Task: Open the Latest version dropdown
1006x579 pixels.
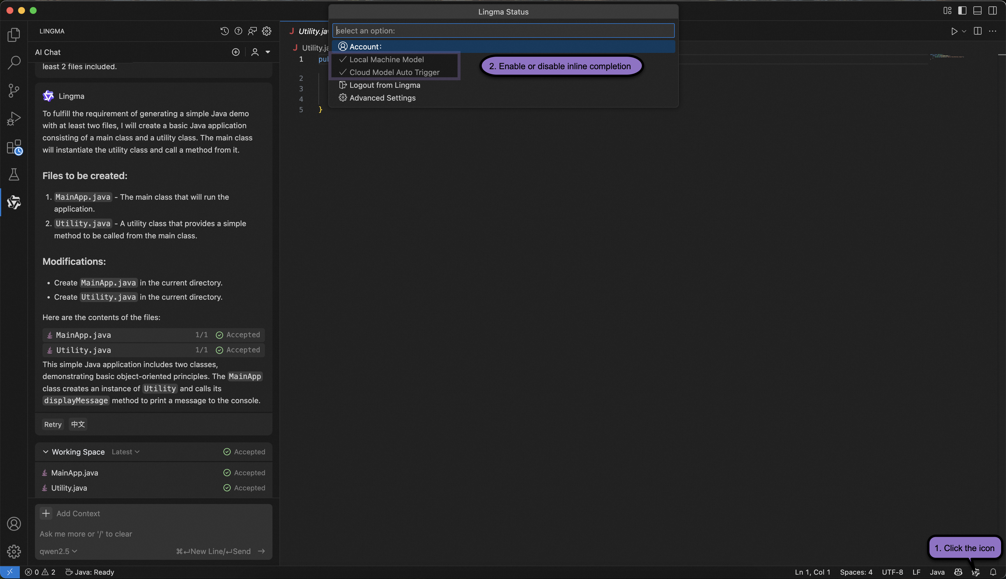Action: point(125,452)
